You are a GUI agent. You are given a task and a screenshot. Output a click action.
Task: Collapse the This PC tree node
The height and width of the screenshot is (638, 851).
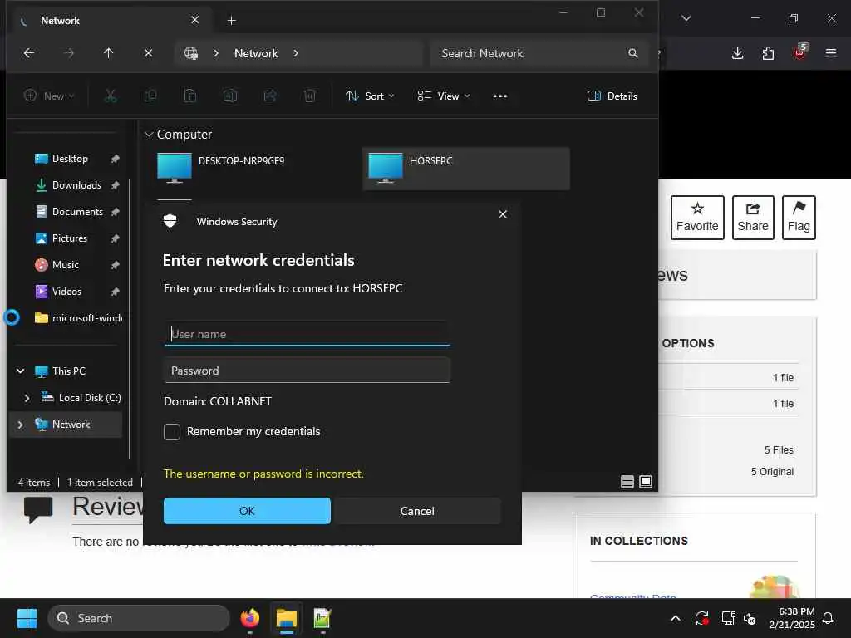coord(20,371)
